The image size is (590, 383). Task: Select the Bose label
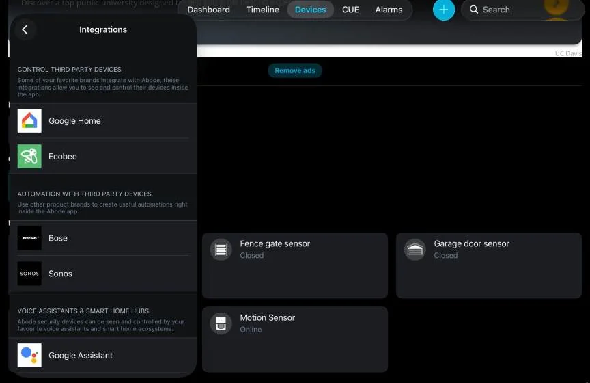(x=58, y=238)
